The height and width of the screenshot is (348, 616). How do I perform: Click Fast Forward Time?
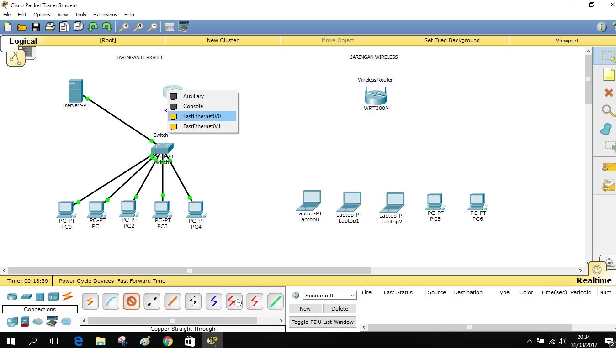tap(141, 281)
